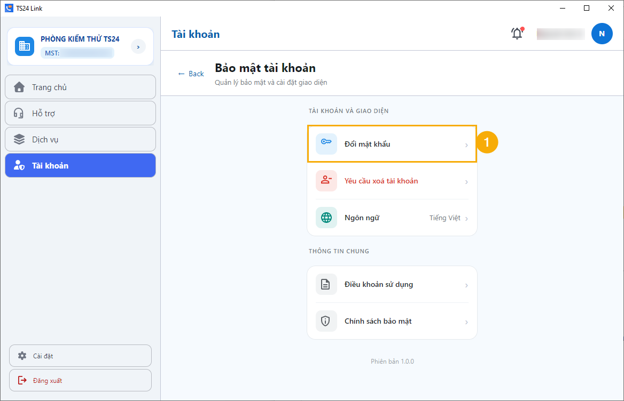Select Dịch vụ in the sidebar
This screenshot has height=401, width=624.
pyautogui.click(x=80, y=139)
